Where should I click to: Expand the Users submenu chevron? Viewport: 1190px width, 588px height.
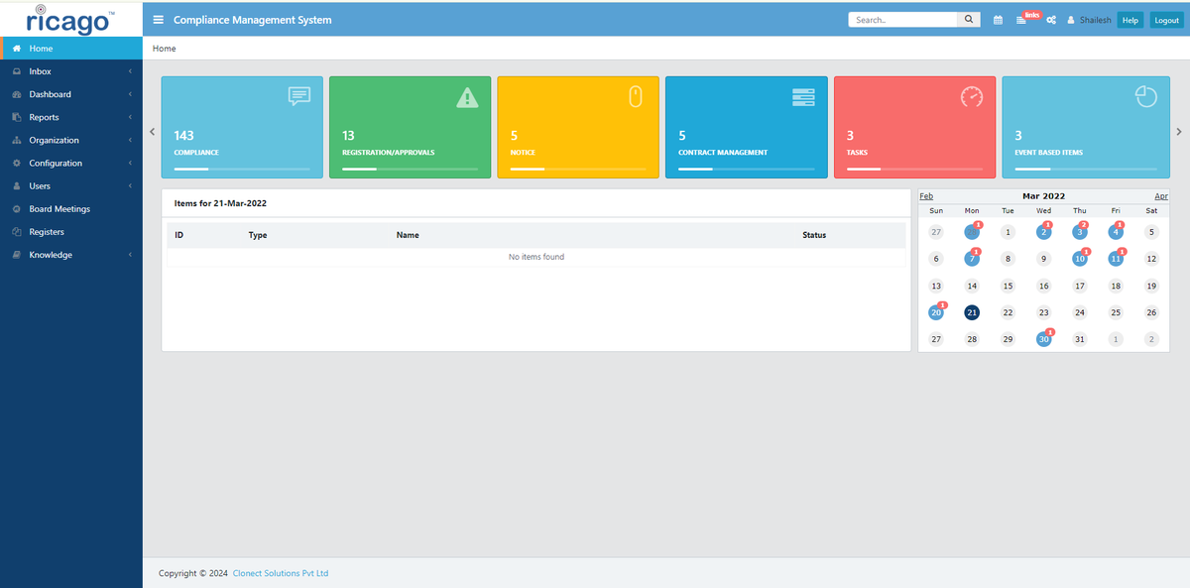click(x=131, y=185)
